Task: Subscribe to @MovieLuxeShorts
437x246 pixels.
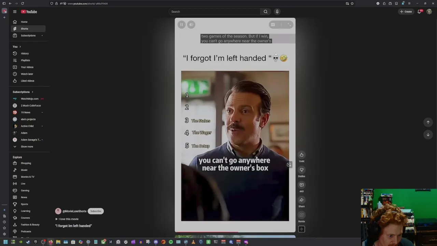Action: pos(96,211)
